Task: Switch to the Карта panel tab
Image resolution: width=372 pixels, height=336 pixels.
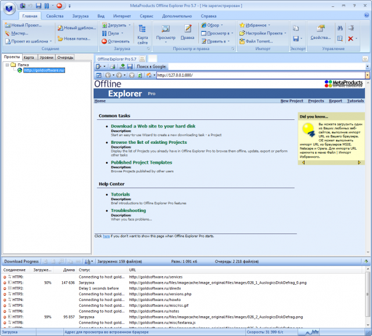Action: point(28,58)
